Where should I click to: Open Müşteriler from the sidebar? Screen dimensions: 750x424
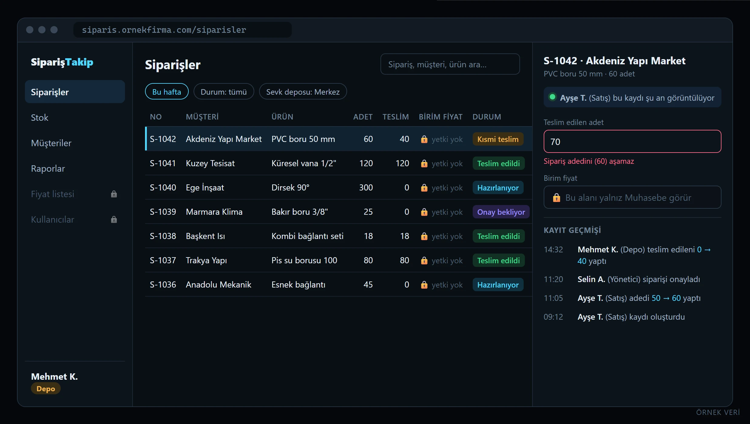[75, 143]
